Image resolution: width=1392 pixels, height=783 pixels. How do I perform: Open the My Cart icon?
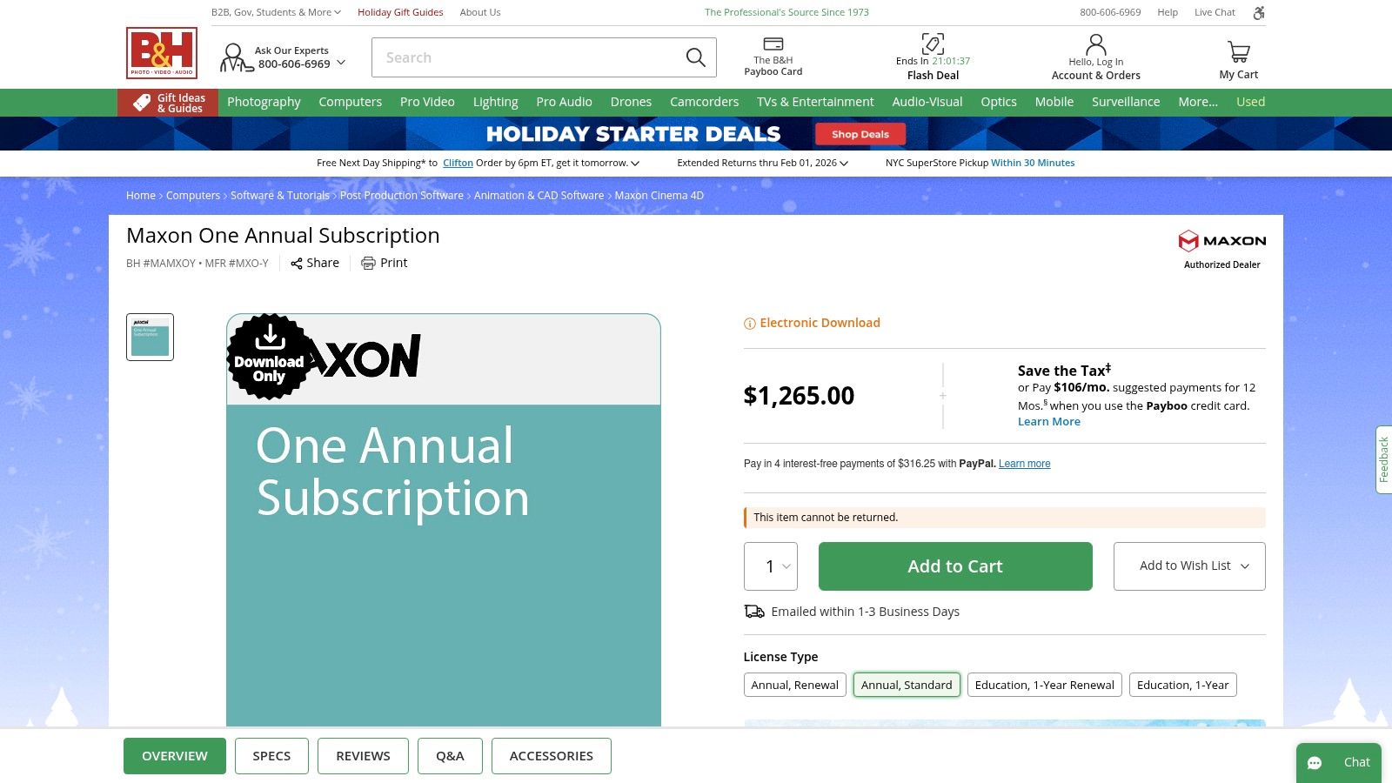point(1238,52)
